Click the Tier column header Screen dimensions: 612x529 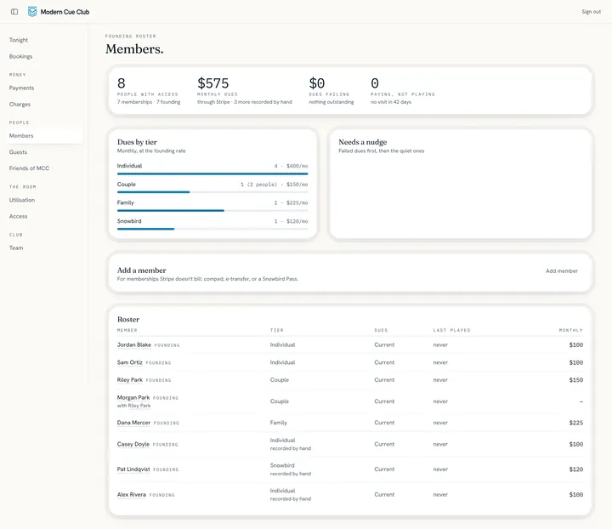tap(277, 330)
